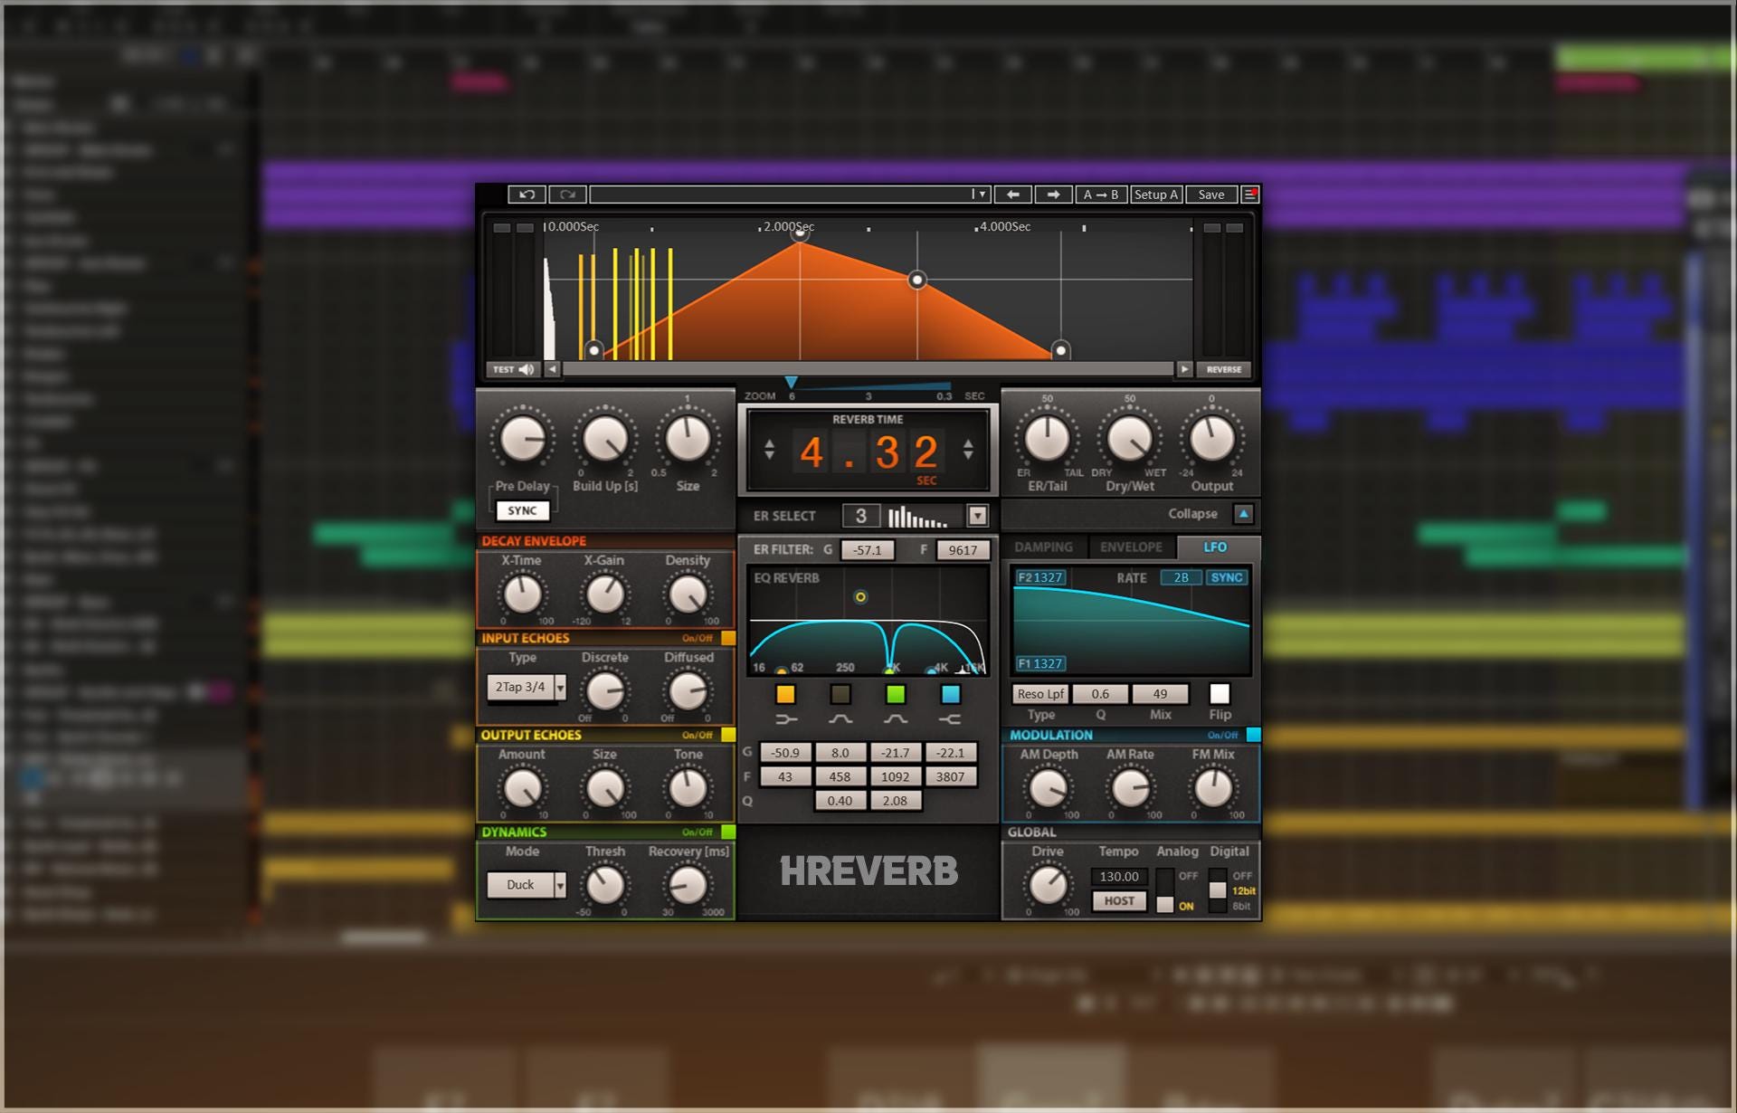Open Input Echoes Type dropdown 2Tap 3/4
This screenshot has height=1113, width=1737.
point(526,687)
